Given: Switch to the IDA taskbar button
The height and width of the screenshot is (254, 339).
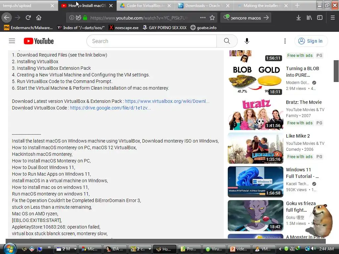Looking at the screenshot, I should tap(115, 249).
